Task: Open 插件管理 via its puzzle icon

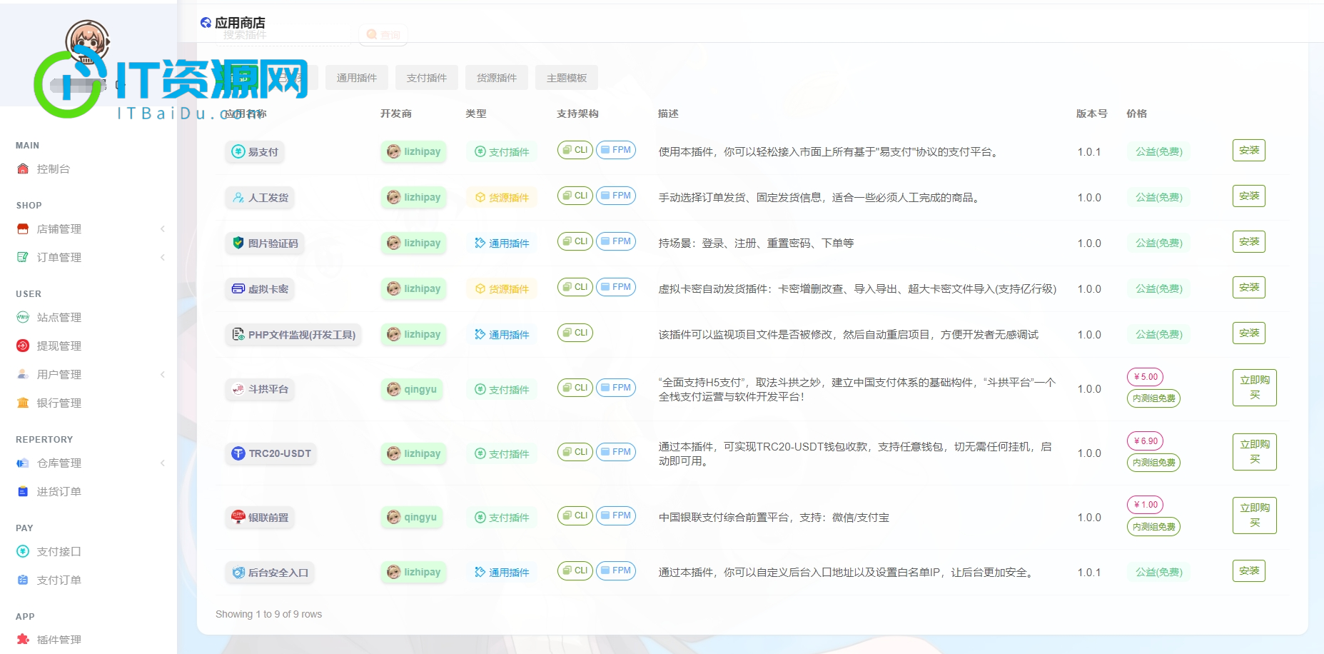Action: pos(23,640)
